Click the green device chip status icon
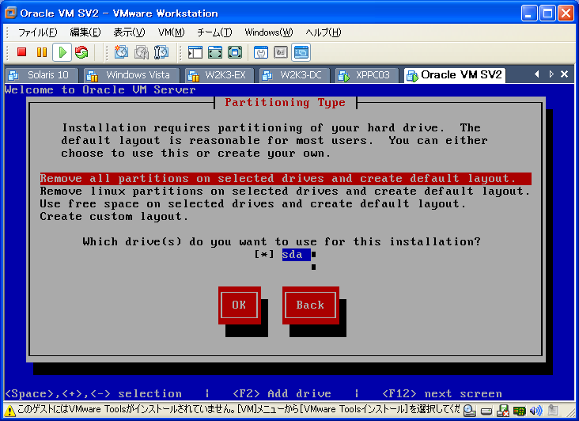The image size is (579, 421). click(x=519, y=411)
